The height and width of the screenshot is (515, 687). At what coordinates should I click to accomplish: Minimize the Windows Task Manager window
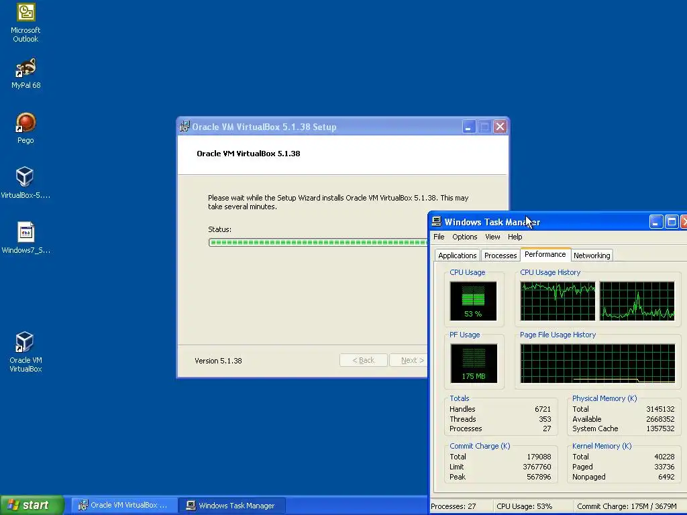tap(656, 222)
